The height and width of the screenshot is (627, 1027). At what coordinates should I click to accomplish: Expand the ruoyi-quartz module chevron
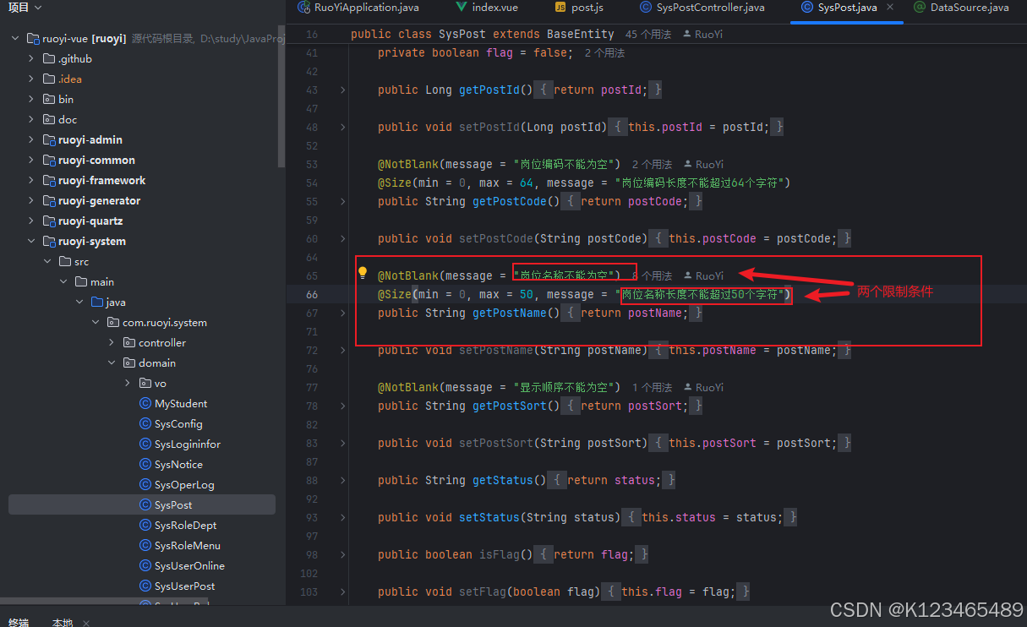tap(31, 221)
